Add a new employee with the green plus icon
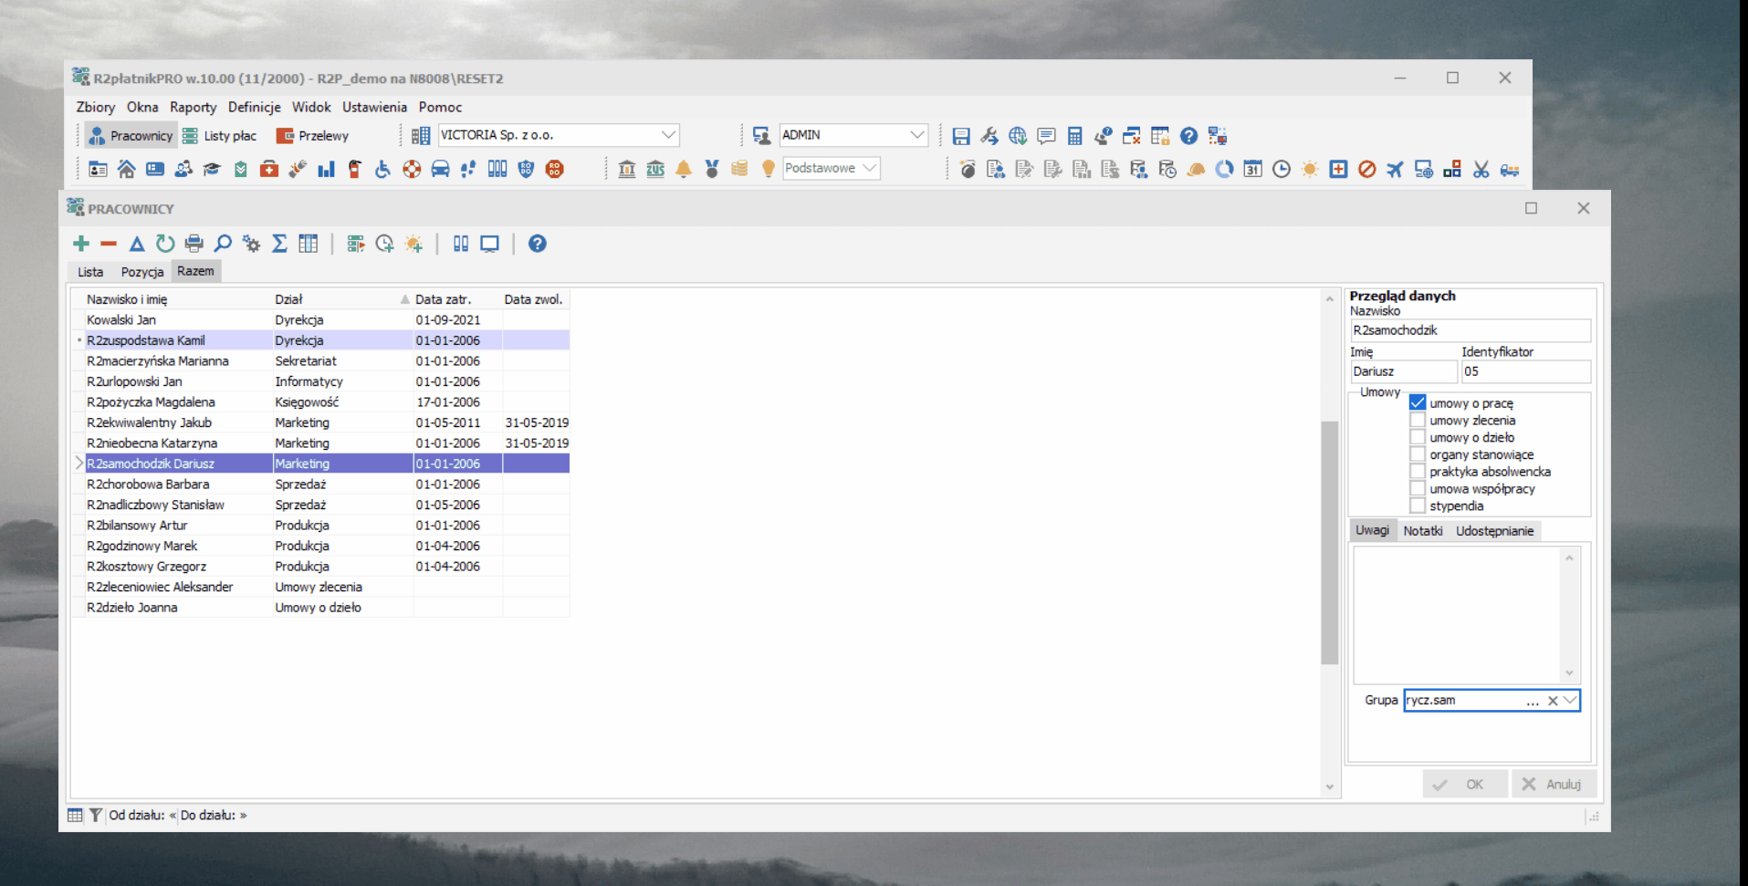 click(81, 244)
